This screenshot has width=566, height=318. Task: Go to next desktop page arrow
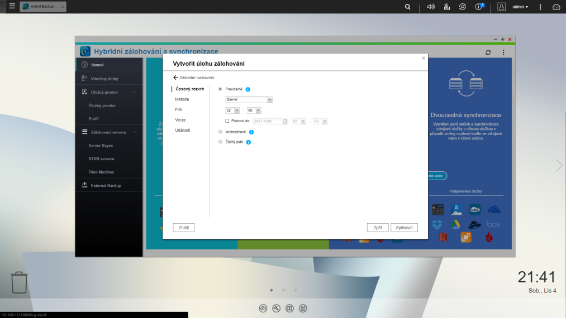coord(559,166)
